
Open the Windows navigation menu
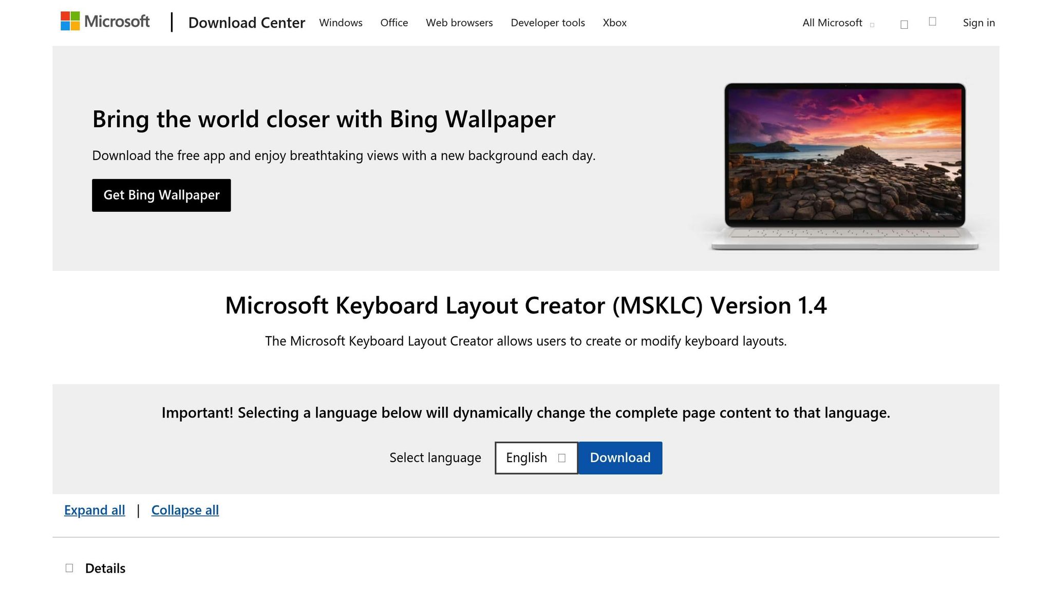tap(341, 23)
